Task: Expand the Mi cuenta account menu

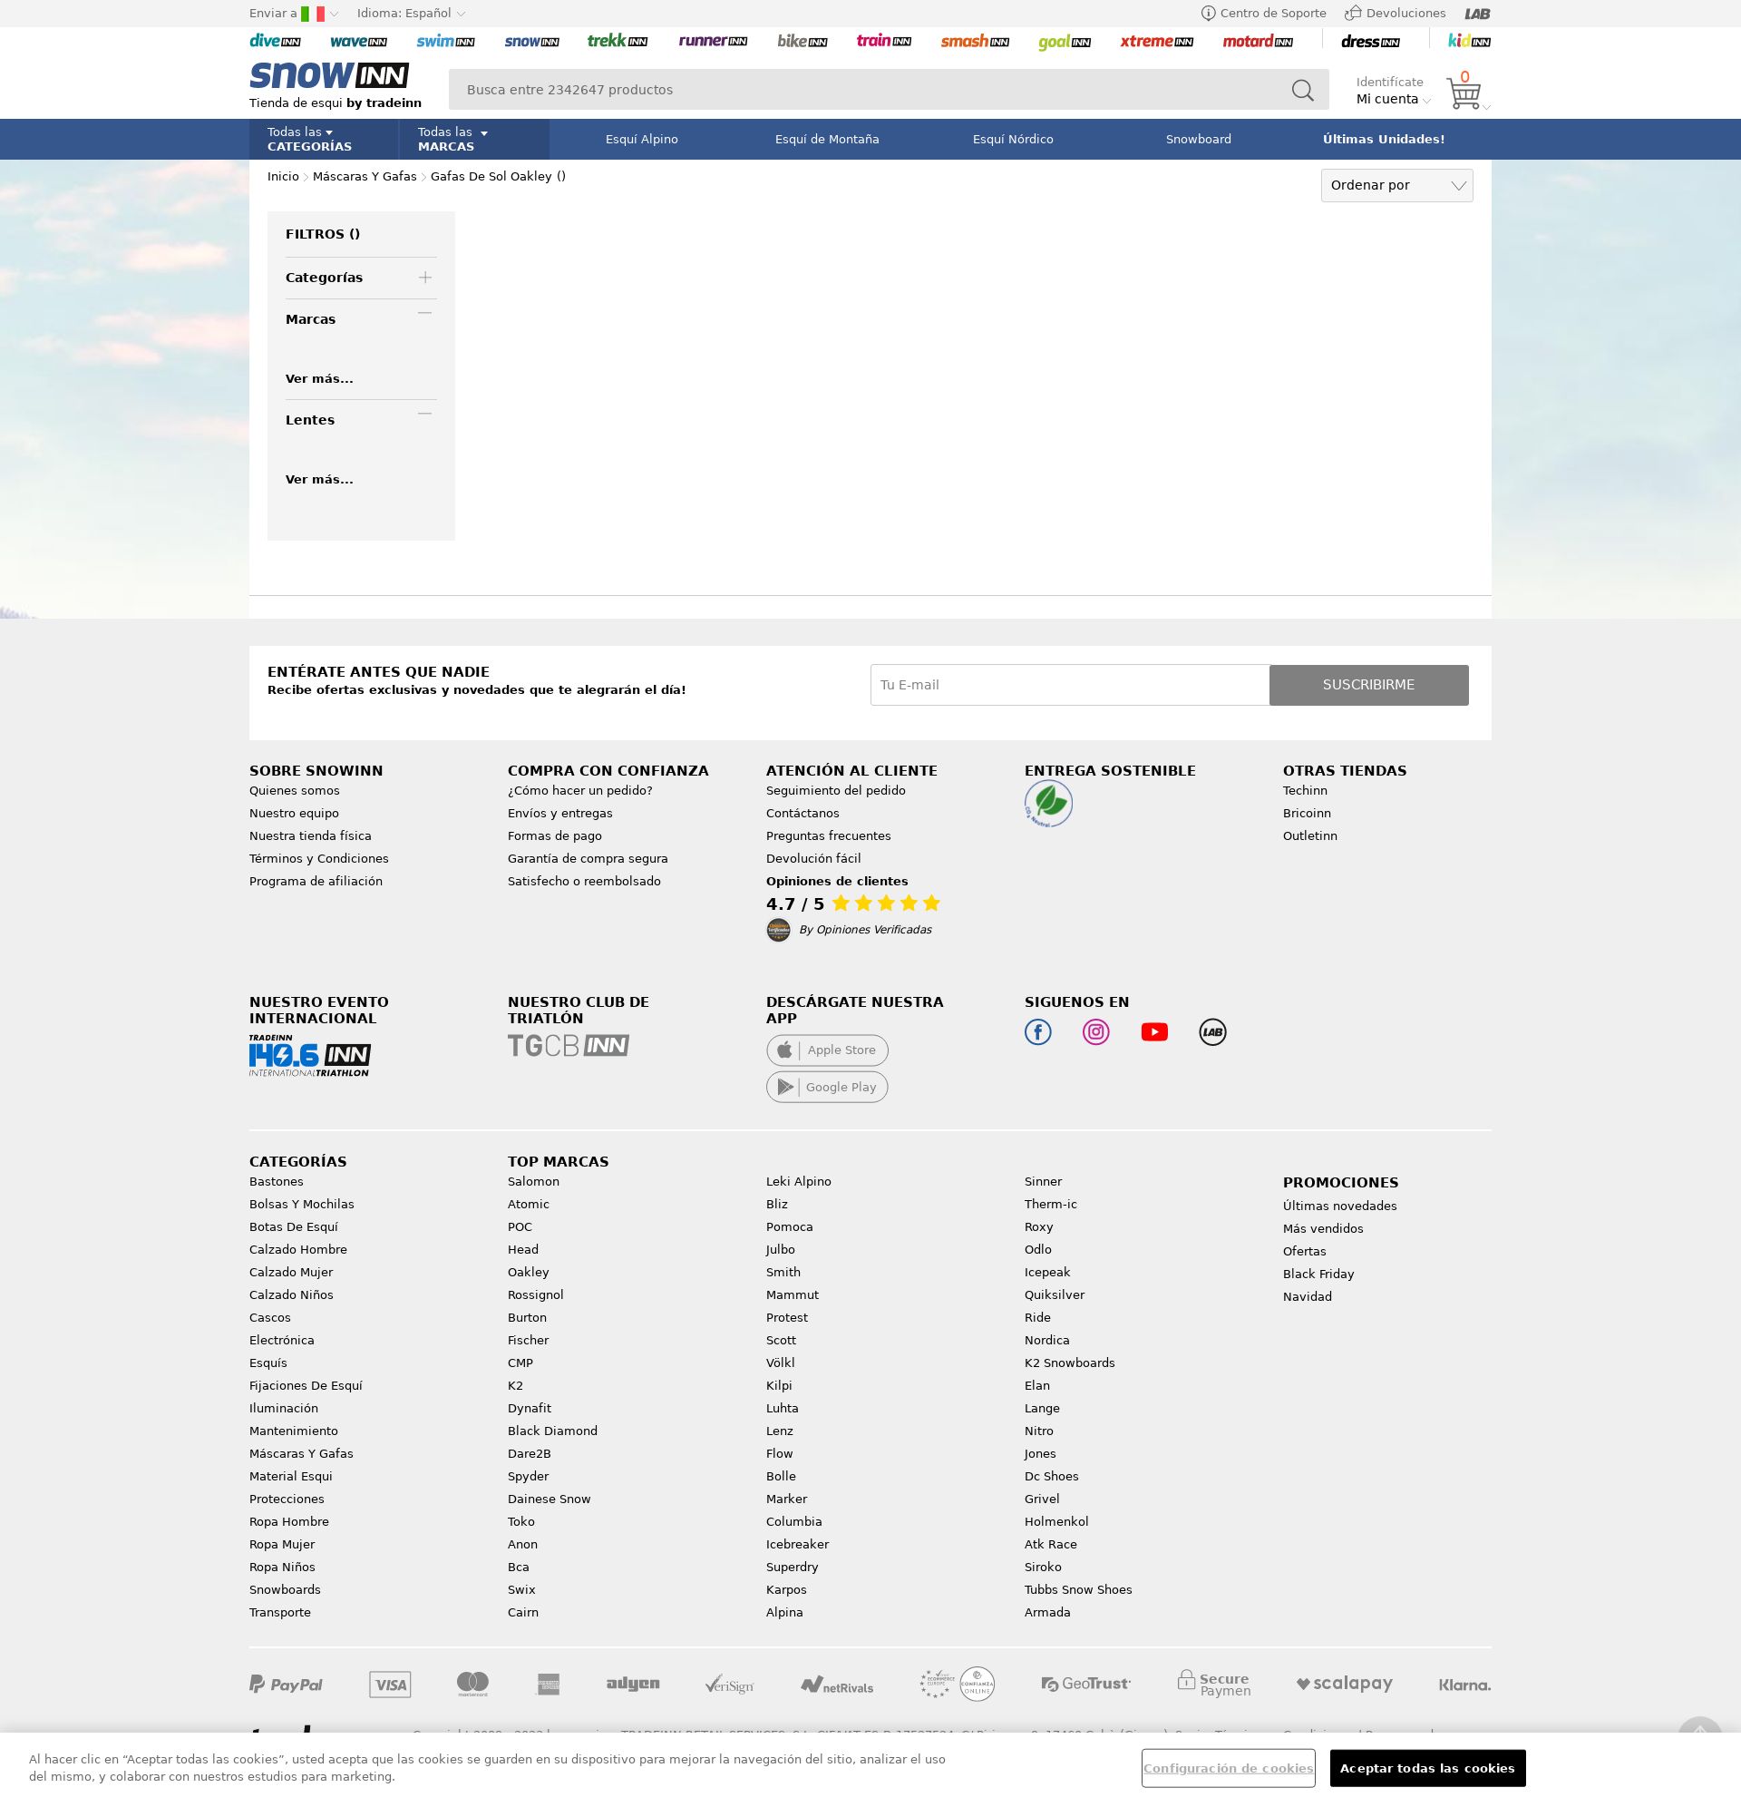Action: [x=1393, y=100]
